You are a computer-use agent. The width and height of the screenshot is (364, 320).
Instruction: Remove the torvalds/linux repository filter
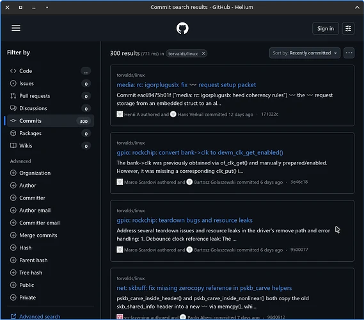pyautogui.click(x=203, y=53)
